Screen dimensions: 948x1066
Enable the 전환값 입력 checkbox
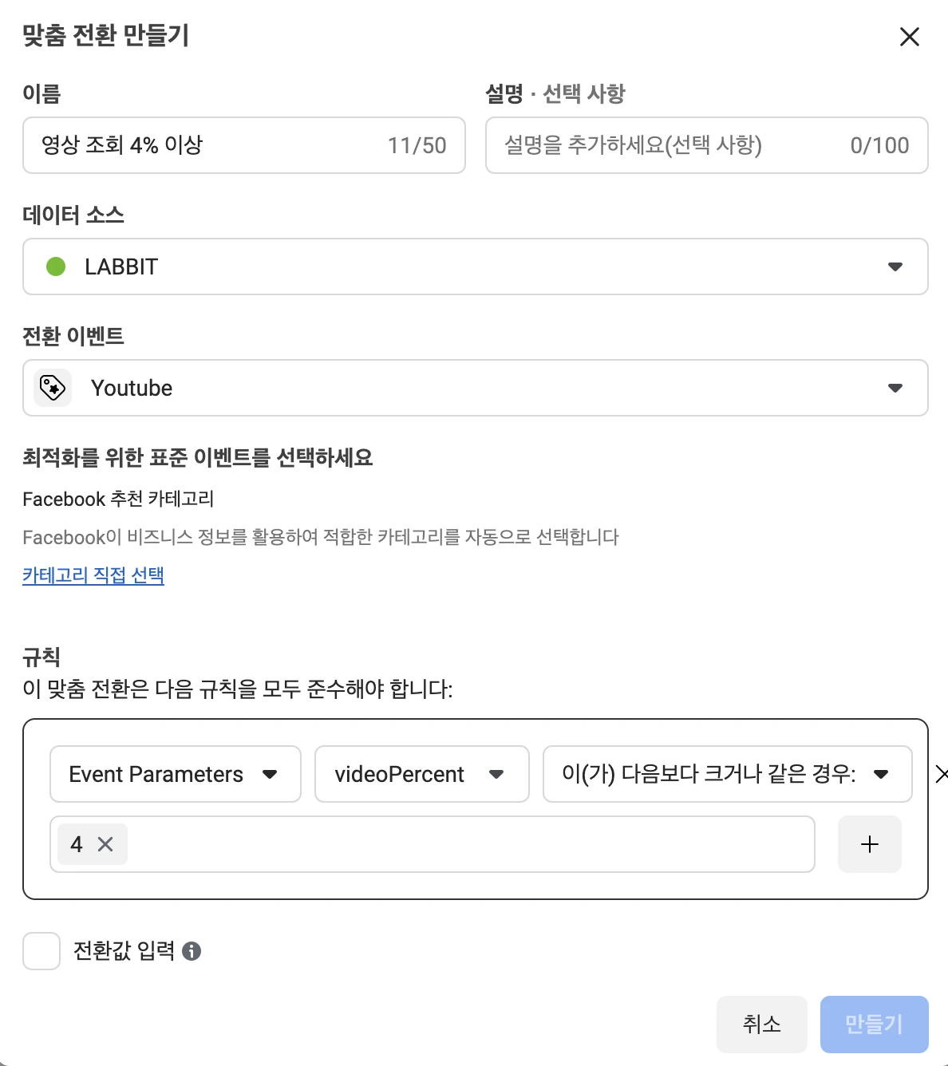coord(41,951)
